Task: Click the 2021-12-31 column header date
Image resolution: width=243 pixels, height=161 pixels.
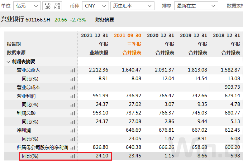Action: 94,35
